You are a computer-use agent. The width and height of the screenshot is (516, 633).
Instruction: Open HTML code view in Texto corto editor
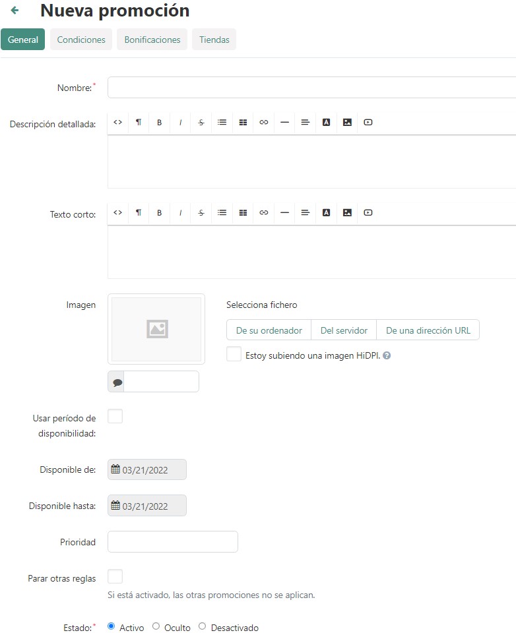[x=117, y=213]
